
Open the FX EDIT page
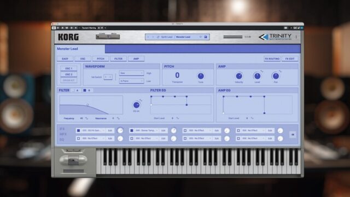tap(290, 59)
